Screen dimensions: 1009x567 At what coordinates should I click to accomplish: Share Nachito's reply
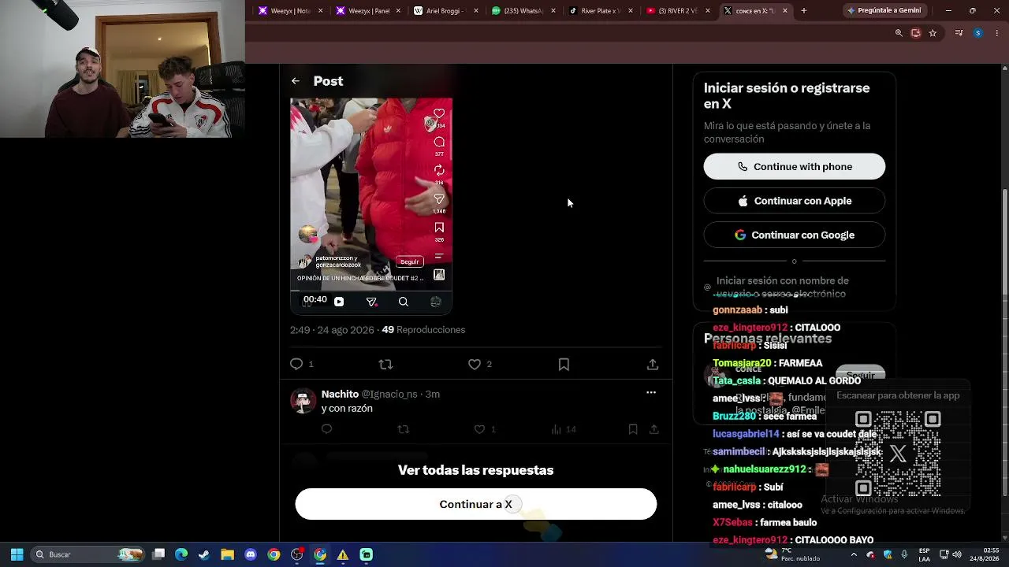(654, 429)
